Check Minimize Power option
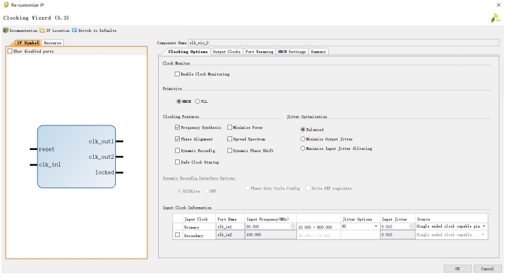The width and height of the screenshot is (508, 276). (229, 127)
